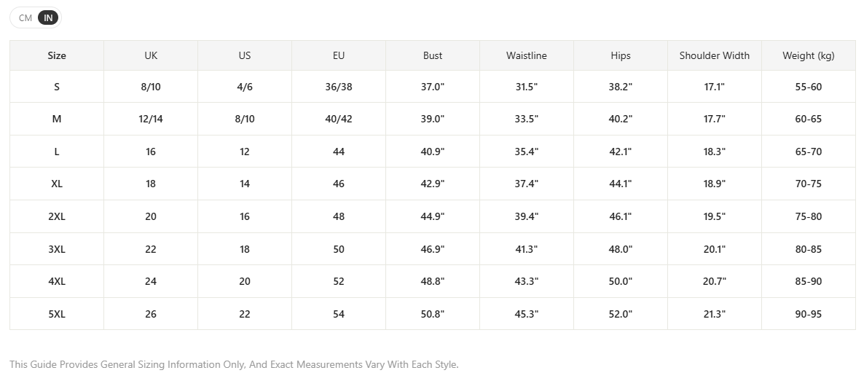Click the 40.9" bust value cell
Viewport: 864px width, 381px height.
click(x=433, y=151)
